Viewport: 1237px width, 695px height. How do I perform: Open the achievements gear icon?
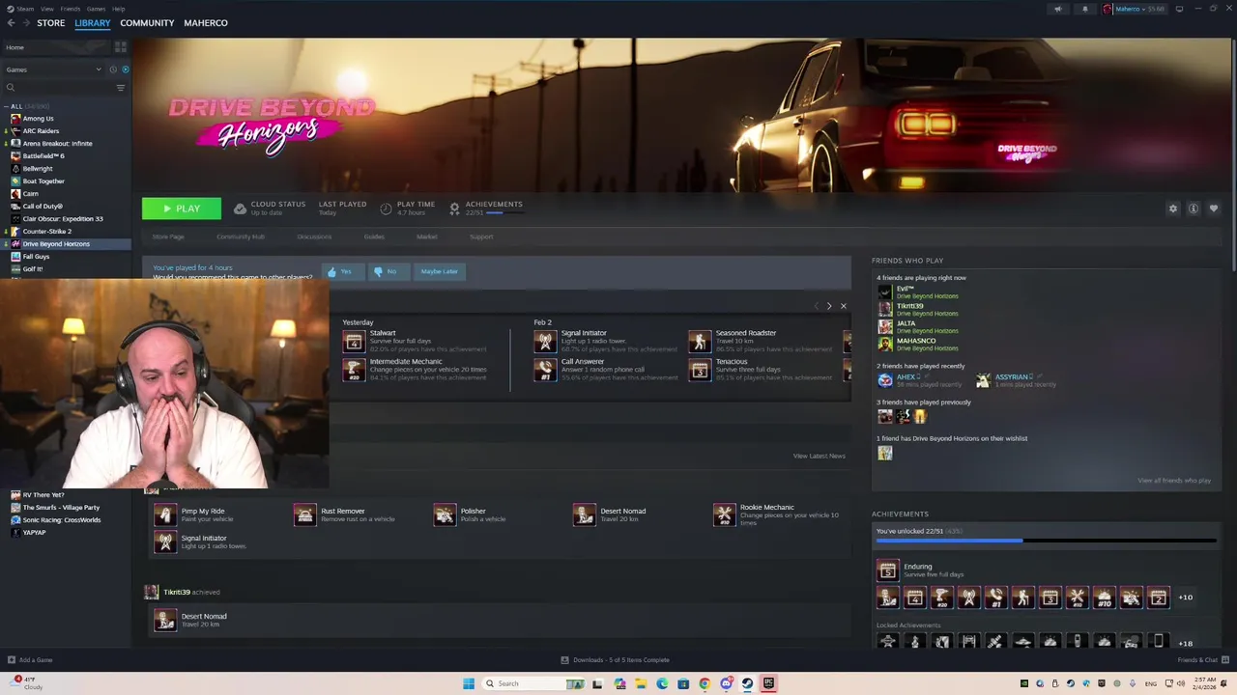(454, 208)
